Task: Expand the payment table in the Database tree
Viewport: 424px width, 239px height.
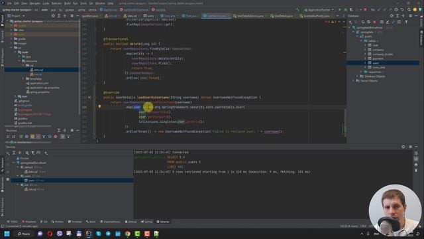Action: (x=365, y=58)
